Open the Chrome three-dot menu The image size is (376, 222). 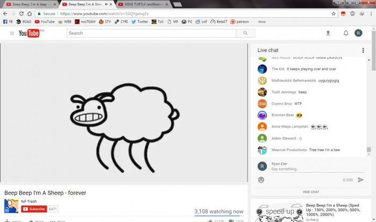click(x=371, y=13)
